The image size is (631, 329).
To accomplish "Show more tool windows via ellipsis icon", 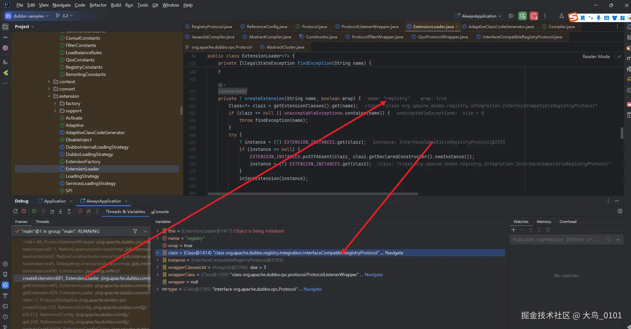I will 5,83.
